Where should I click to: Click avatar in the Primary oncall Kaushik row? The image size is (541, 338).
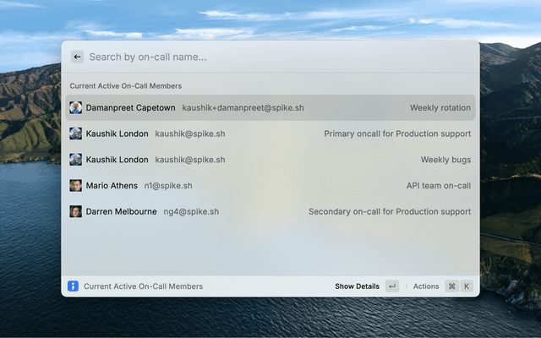76,134
